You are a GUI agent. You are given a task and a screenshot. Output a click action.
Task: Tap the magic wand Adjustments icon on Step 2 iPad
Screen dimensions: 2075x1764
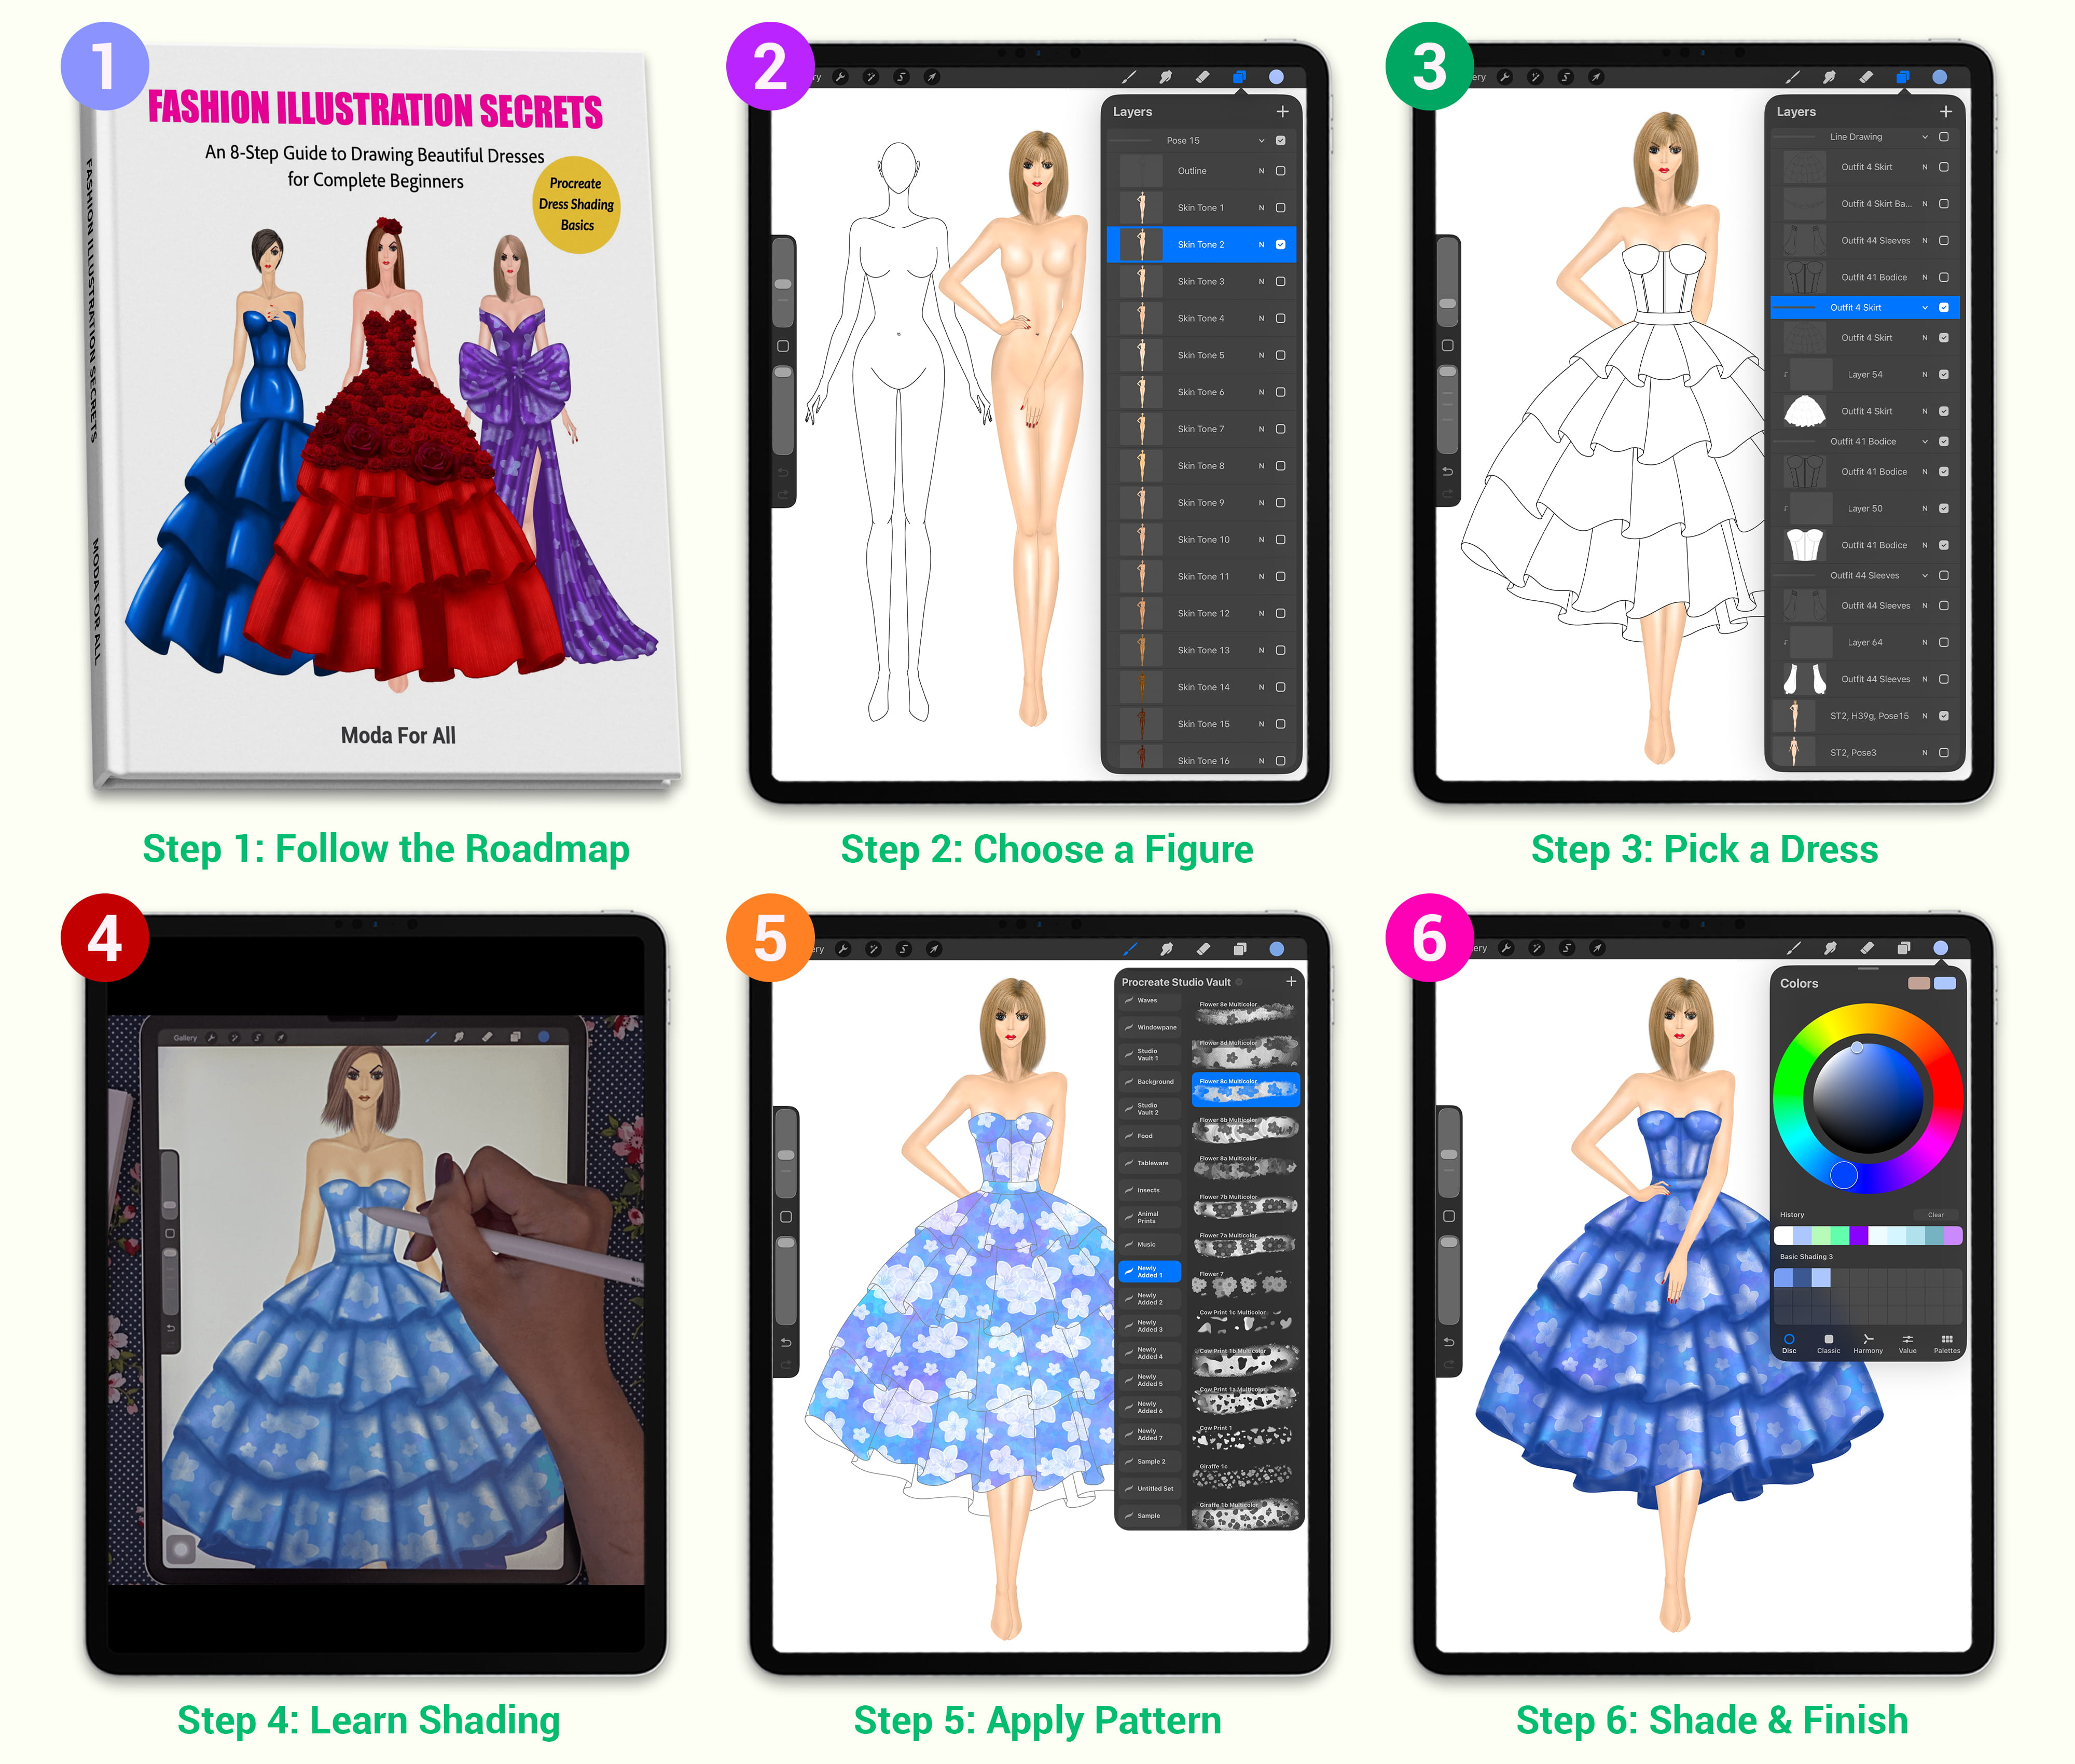(x=871, y=77)
